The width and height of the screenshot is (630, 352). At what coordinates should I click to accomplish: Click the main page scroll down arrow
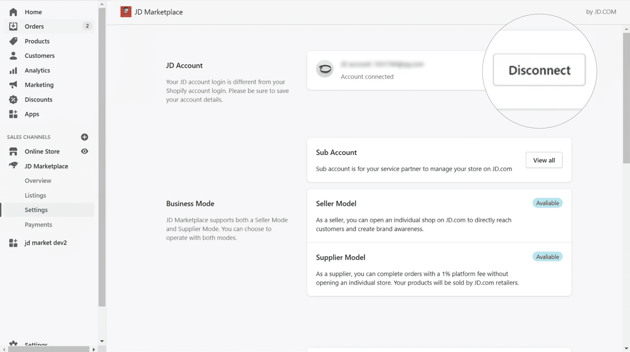pos(626,348)
